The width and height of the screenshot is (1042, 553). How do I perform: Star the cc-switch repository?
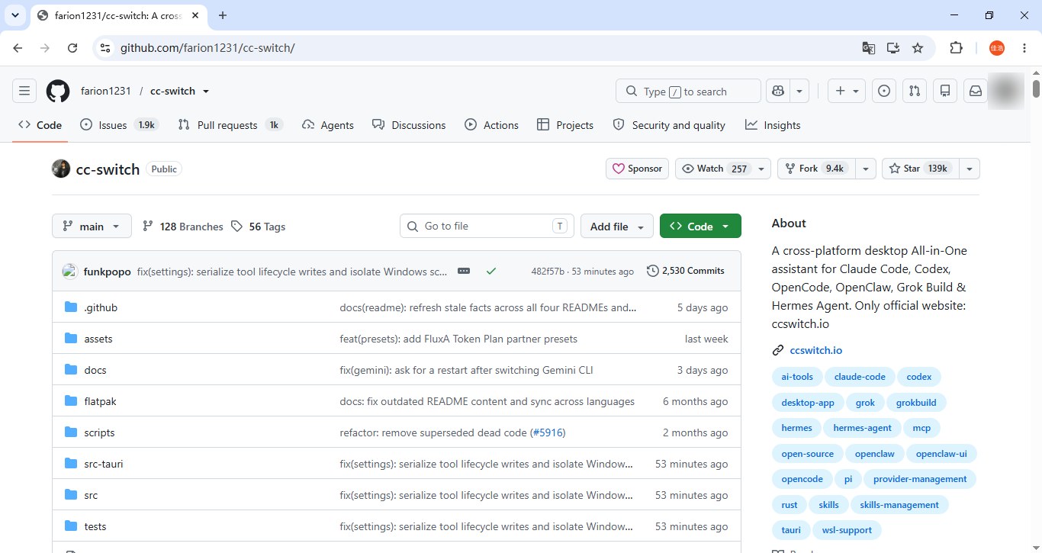tap(920, 169)
